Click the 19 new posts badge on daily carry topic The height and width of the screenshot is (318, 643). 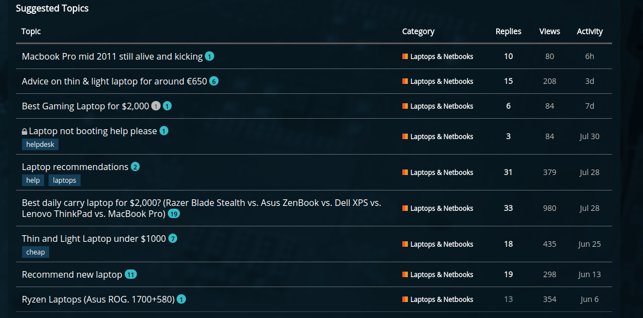[x=174, y=214]
